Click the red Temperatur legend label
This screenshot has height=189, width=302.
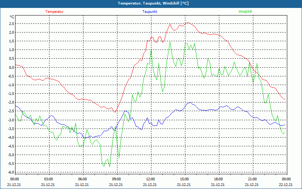pos(54,12)
